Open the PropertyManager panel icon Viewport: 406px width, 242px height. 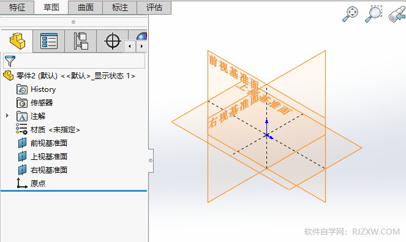pos(49,41)
